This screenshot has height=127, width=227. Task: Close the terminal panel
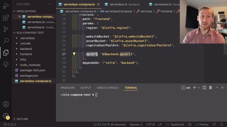point(222,87)
